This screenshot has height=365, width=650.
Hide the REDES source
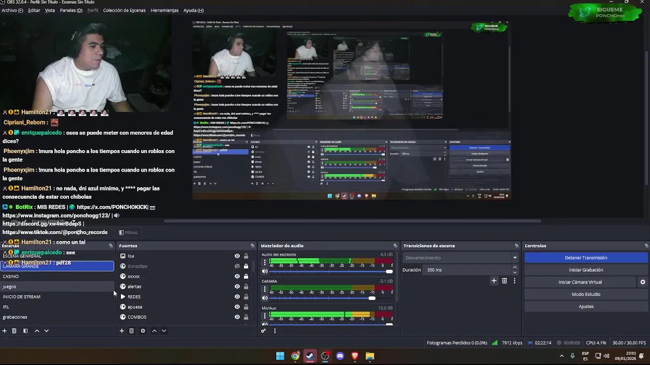pyautogui.click(x=237, y=297)
